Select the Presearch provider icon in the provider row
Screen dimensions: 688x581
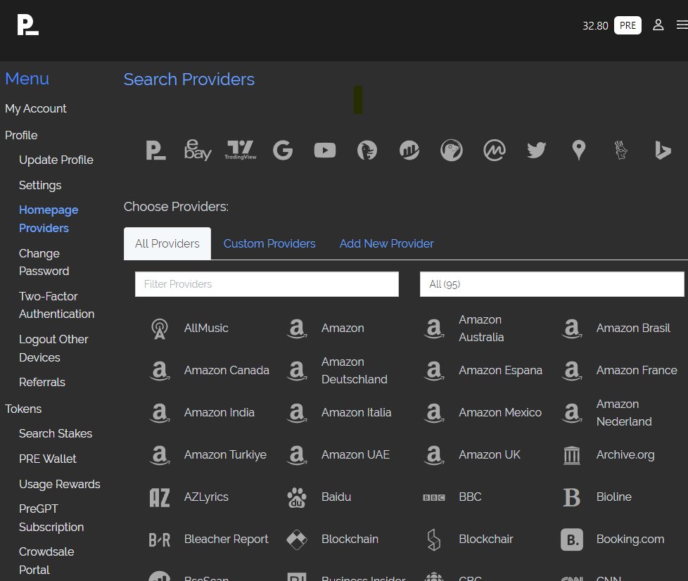155,151
